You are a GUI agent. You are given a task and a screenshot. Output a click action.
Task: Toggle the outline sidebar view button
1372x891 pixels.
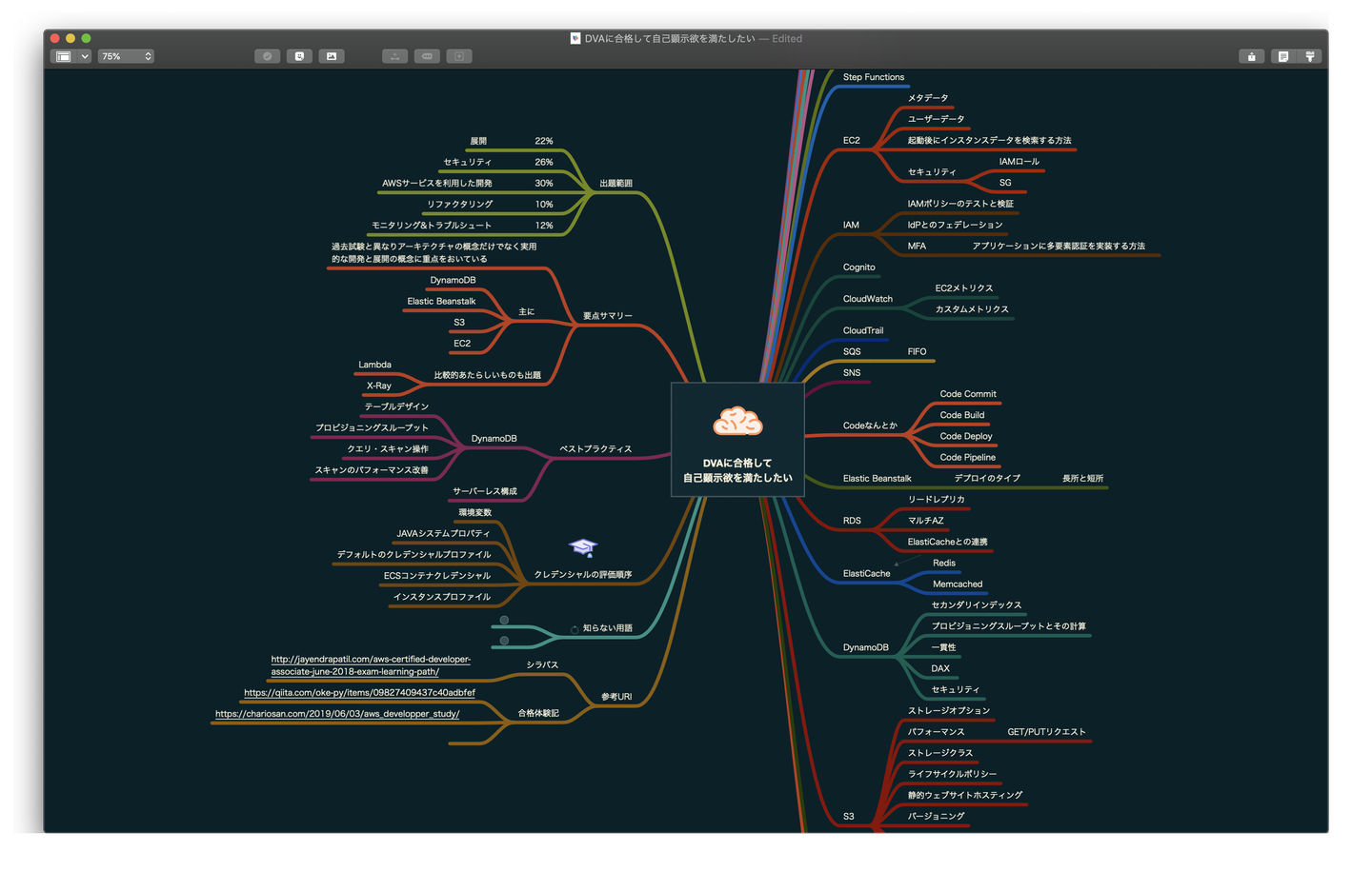(x=63, y=56)
